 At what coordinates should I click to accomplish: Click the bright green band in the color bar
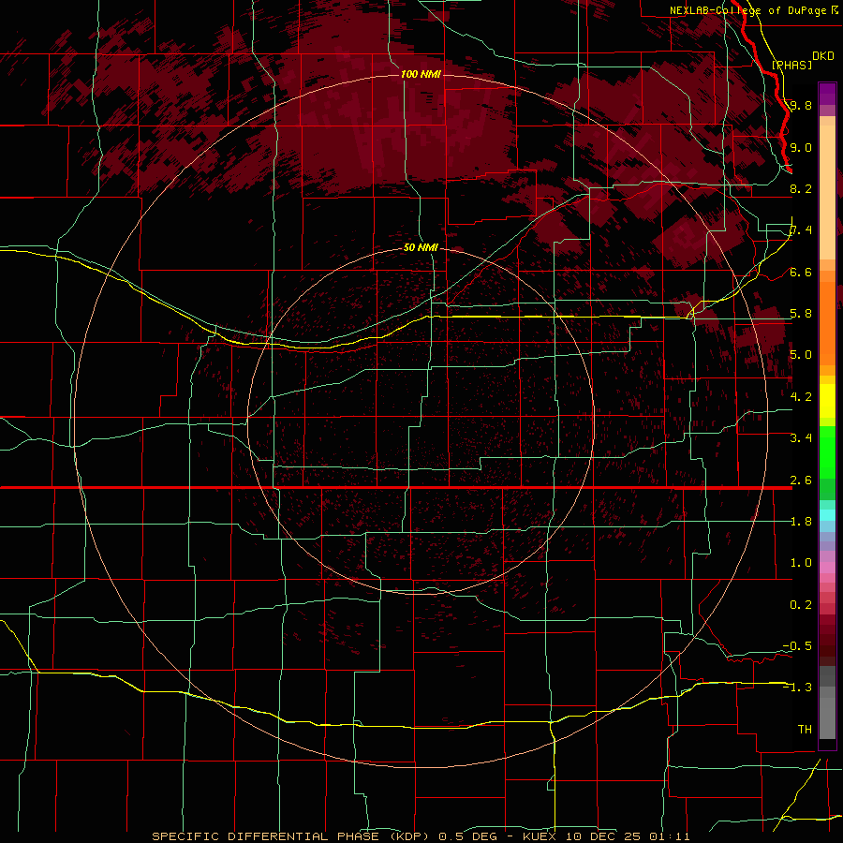point(827,452)
